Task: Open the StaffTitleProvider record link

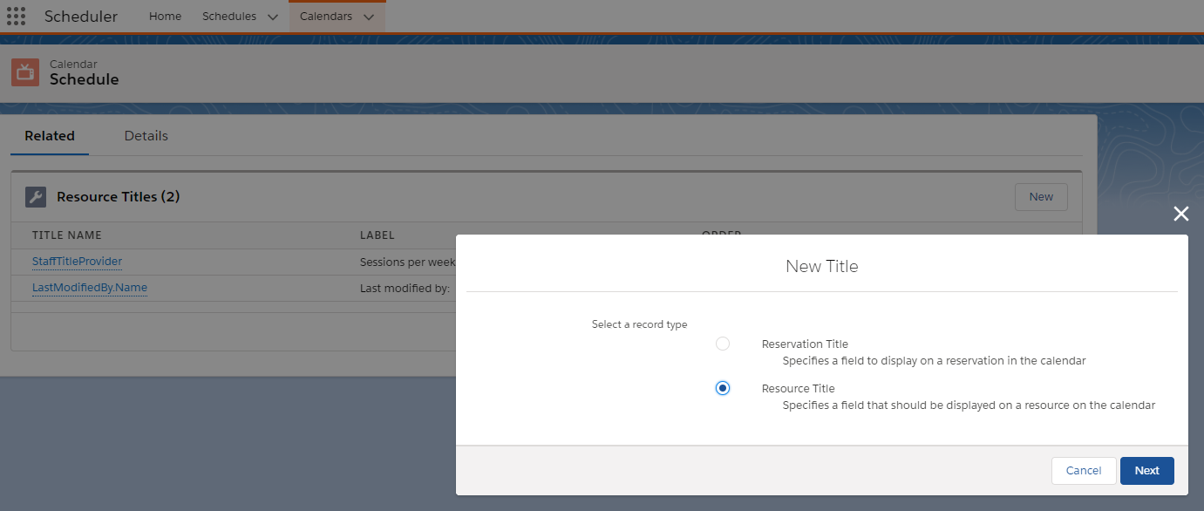Action: [77, 262]
